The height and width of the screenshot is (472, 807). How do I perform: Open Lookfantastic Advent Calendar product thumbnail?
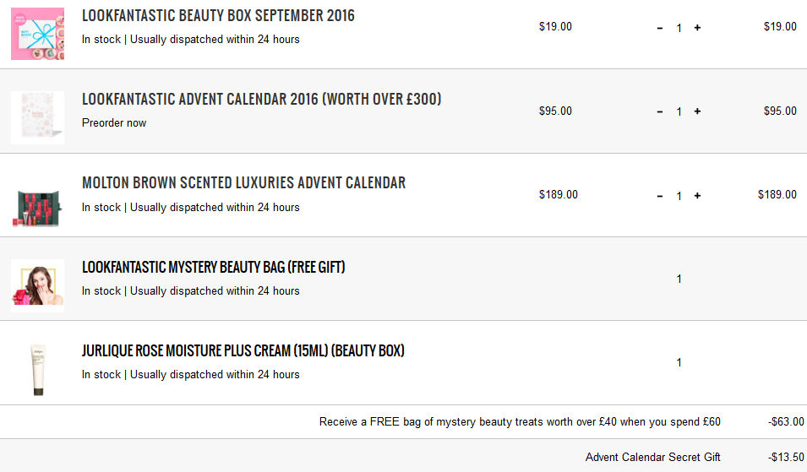tap(37, 117)
